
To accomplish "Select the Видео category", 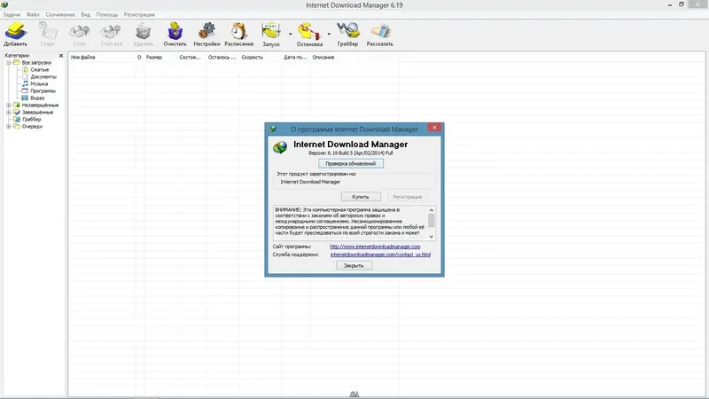I will pos(37,98).
